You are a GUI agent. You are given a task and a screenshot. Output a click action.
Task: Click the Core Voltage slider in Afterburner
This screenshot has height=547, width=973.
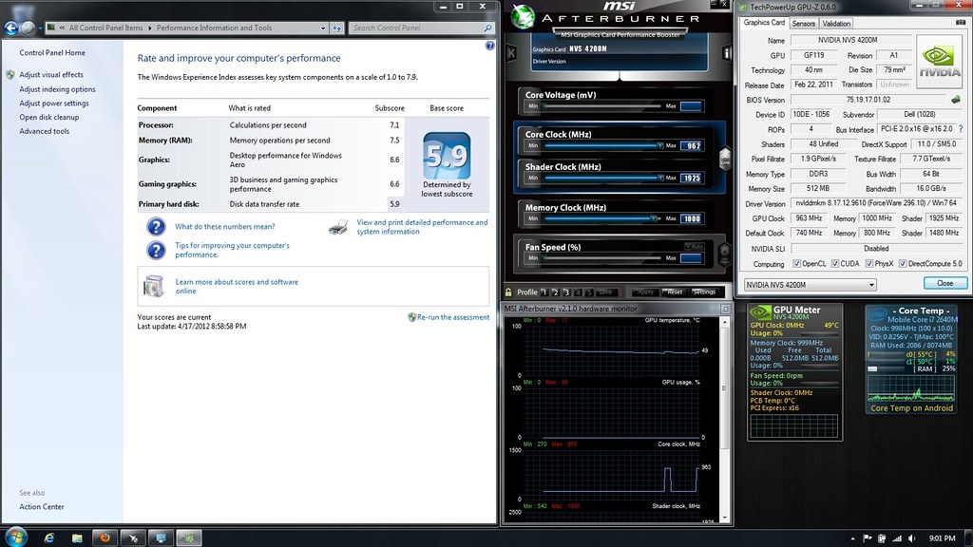pyautogui.click(x=601, y=106)
